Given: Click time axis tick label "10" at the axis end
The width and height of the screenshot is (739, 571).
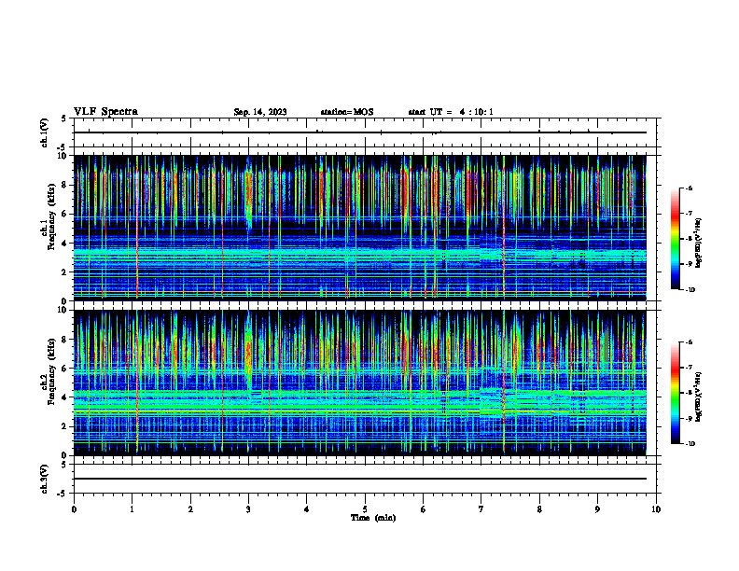Looking at the screenshot, I should click(x=656, y=509).
